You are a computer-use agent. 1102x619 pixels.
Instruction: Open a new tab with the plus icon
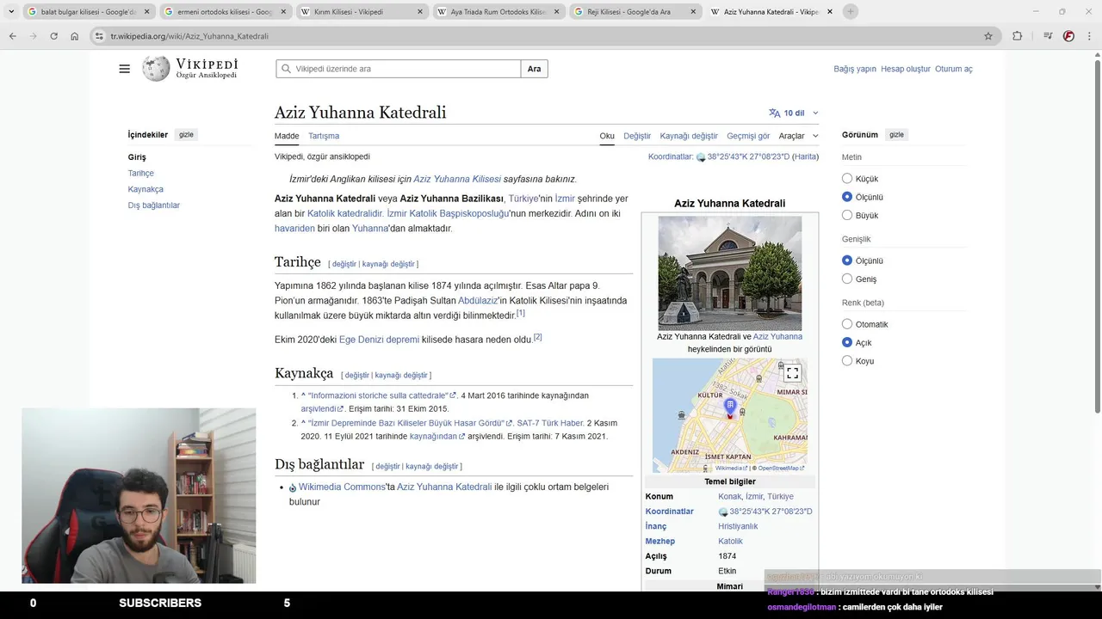[x=851, y=11]
